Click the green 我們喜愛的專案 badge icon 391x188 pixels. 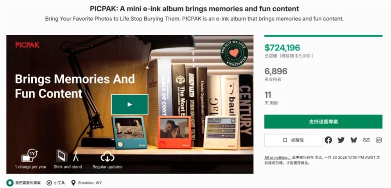[x=10, y=183]
